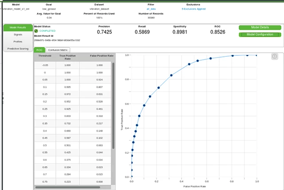Click false positive rate value 0.924
The height and width of the screenshot is (190, 284).
(99, 80)
